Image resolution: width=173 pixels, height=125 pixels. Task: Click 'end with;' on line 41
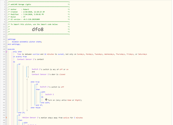tap(46, 103)
